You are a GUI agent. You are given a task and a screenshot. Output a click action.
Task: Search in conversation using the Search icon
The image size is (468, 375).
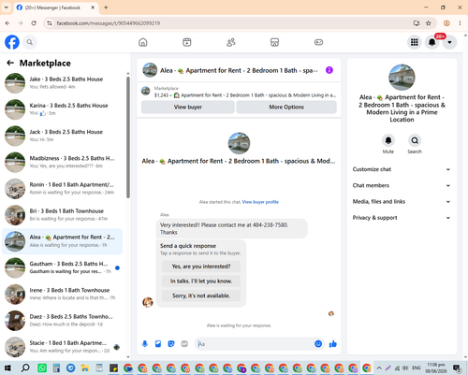click(x=415, y=140)
